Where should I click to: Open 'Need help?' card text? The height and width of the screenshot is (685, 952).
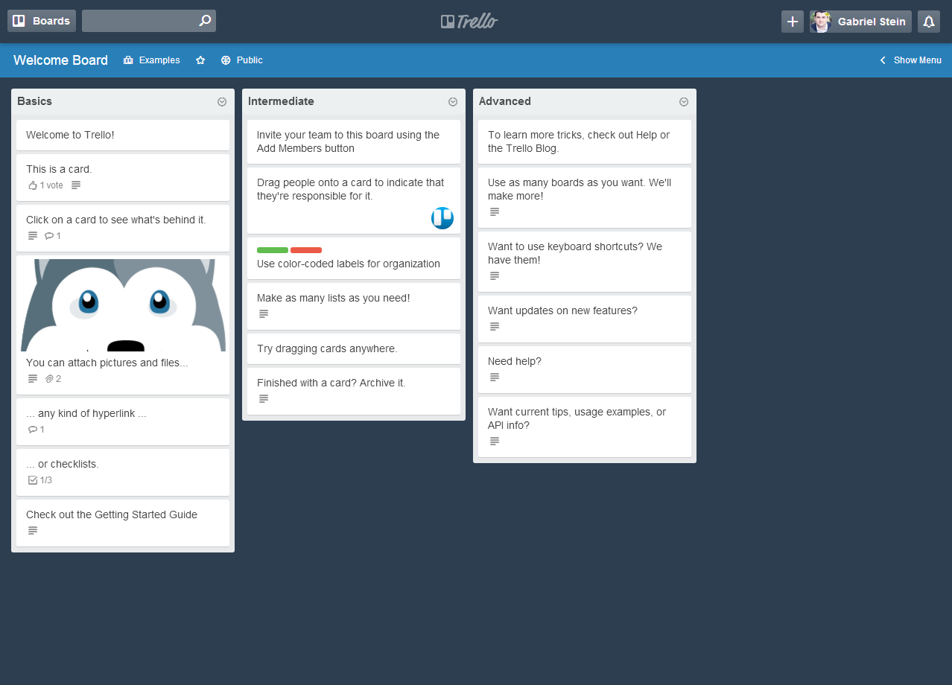pos(515,361)
